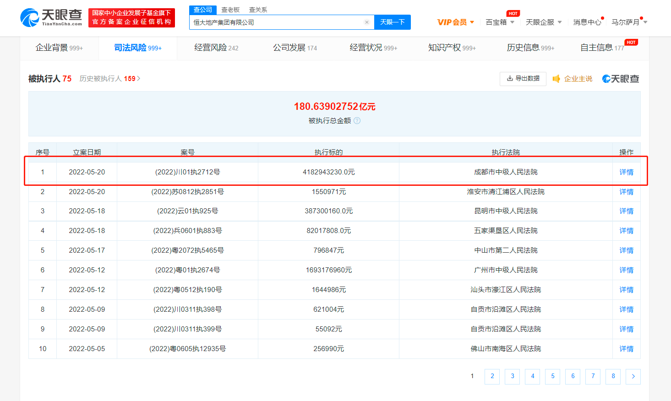Click the 天眼一下 search button

(x=393, y=22)
